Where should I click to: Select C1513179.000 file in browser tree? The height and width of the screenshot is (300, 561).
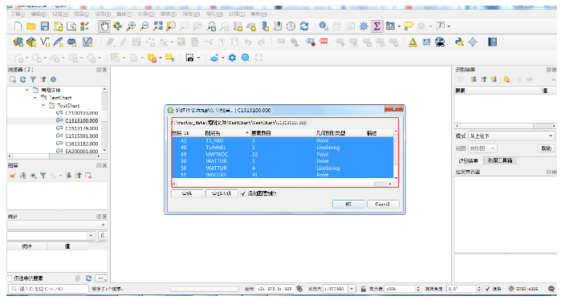pyautogui.click(x=81, y=128)
